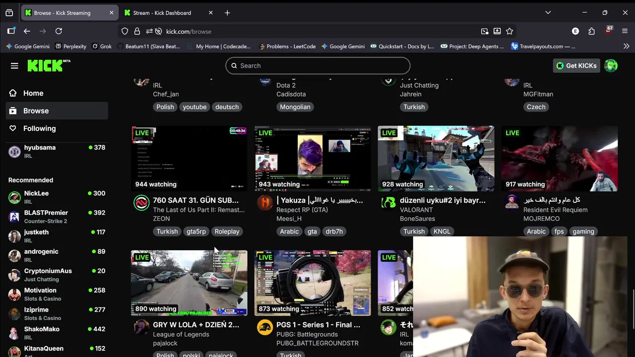The image size is (635, 357).
Task: Select the KNGL tag
Action: pyautogui.click(x=442, y=232)
